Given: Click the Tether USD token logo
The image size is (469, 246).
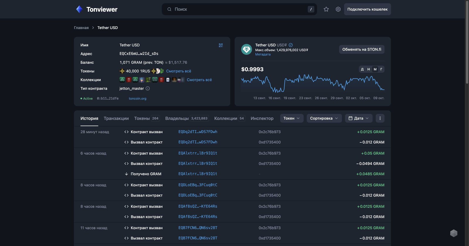Looking at the screenshot, I should pos(247,49).
